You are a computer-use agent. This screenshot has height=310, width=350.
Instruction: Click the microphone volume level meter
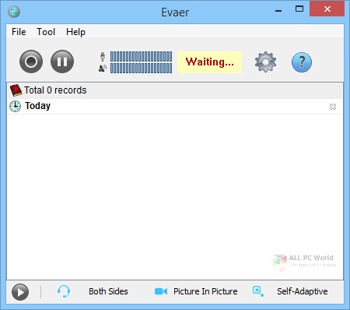pyautogui.click(x=141, y=56)
